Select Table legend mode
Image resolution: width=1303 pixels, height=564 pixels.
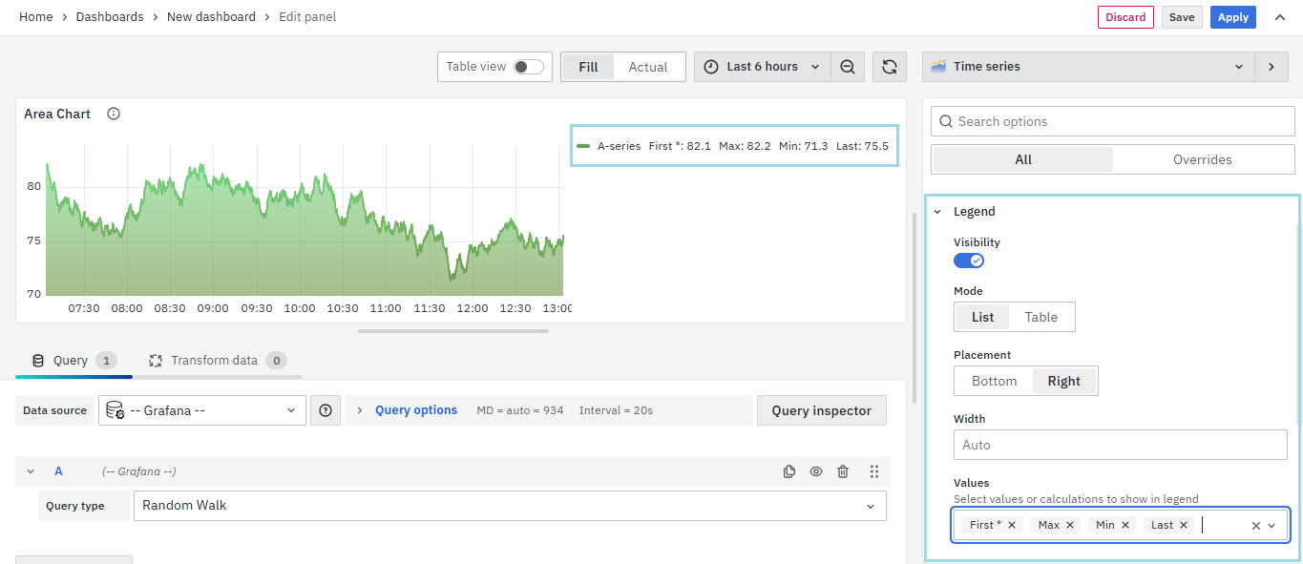pyautogui.click(x=1040, y=317)
